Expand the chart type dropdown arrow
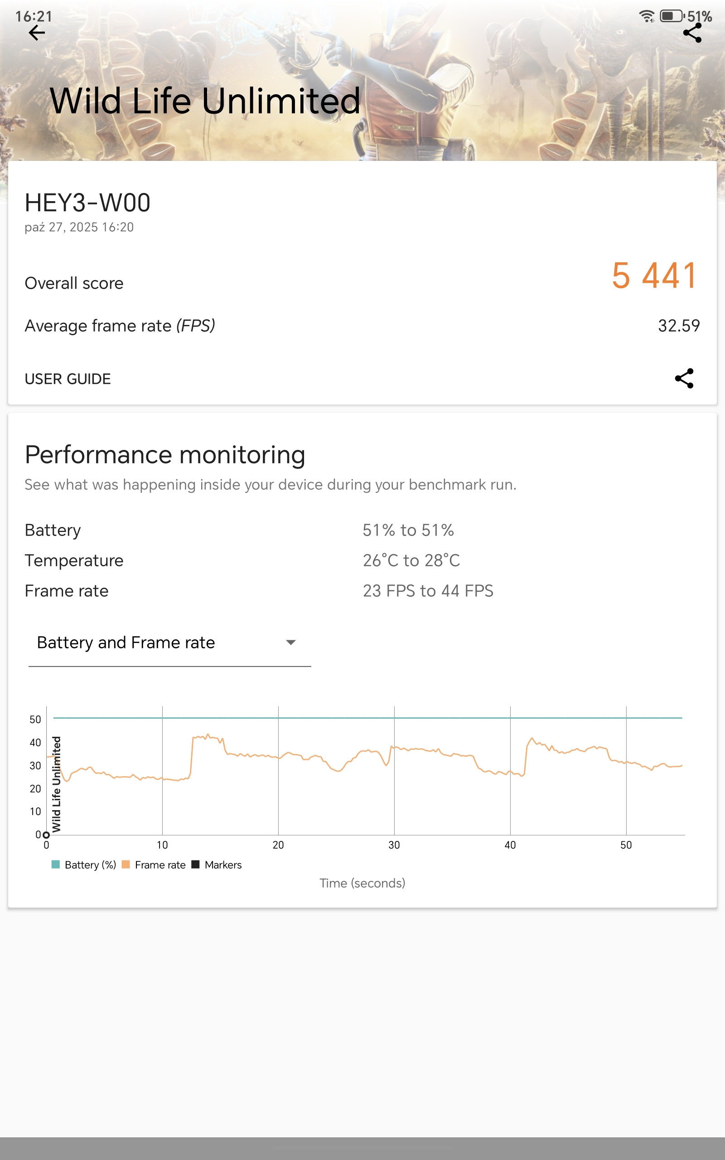The width and height of the screenshot is (725, 1160). (290, 643)
